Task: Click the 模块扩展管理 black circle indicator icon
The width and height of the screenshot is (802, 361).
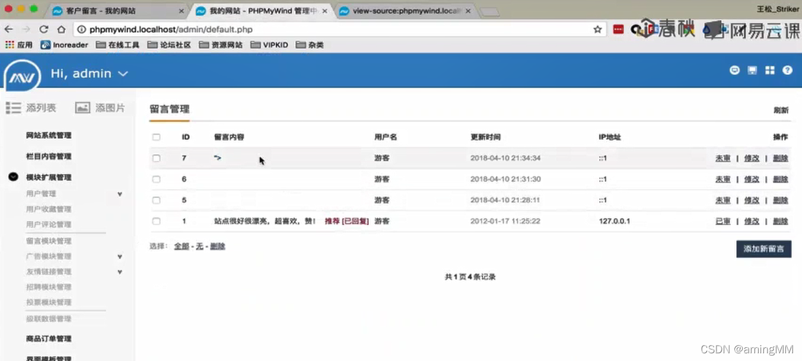Action: (12, 177)
